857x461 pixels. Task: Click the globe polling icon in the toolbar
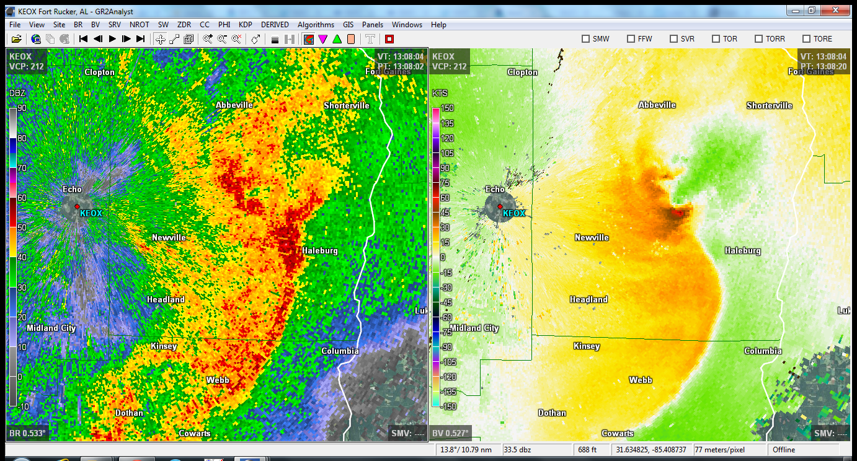37,39
